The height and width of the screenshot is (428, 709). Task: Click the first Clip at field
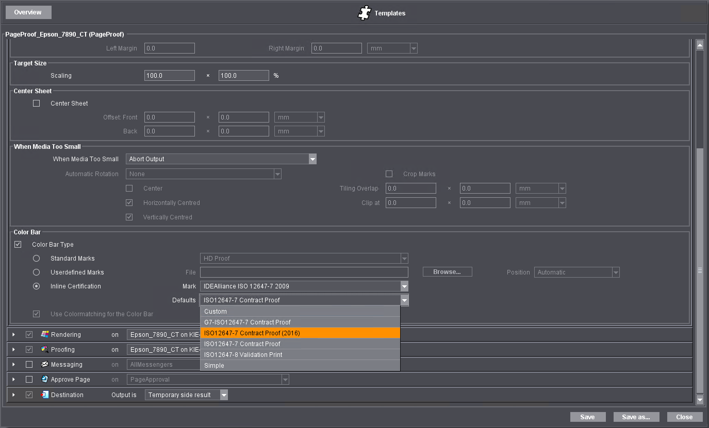click(411, 203)
